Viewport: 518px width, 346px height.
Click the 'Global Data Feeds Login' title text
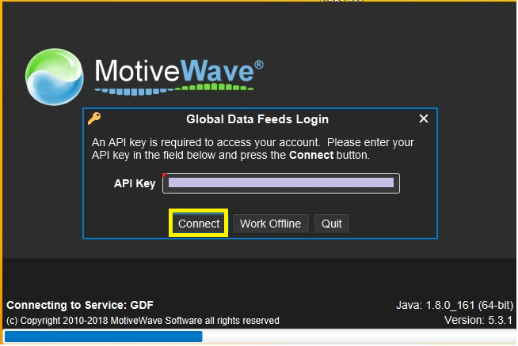[x=257, y=119]
